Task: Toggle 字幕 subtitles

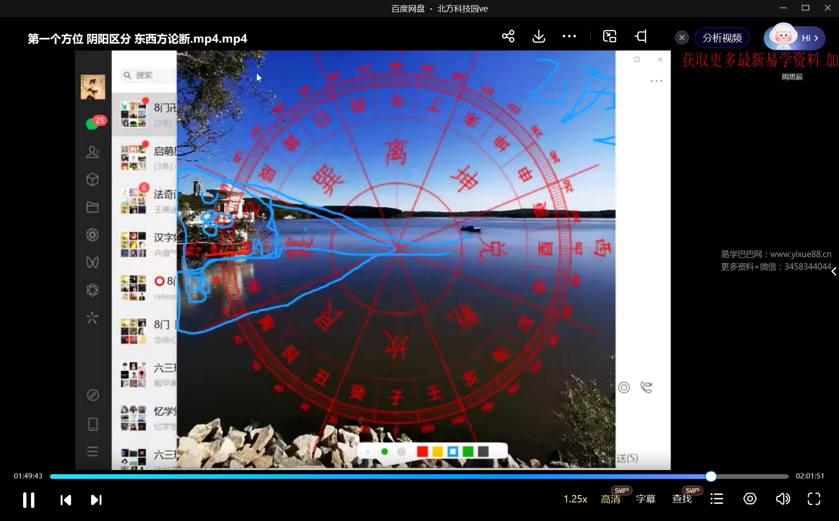Action: click(645, 499)
